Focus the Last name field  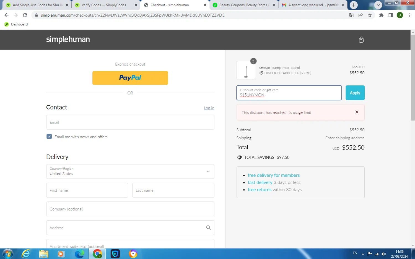[173, 190]
